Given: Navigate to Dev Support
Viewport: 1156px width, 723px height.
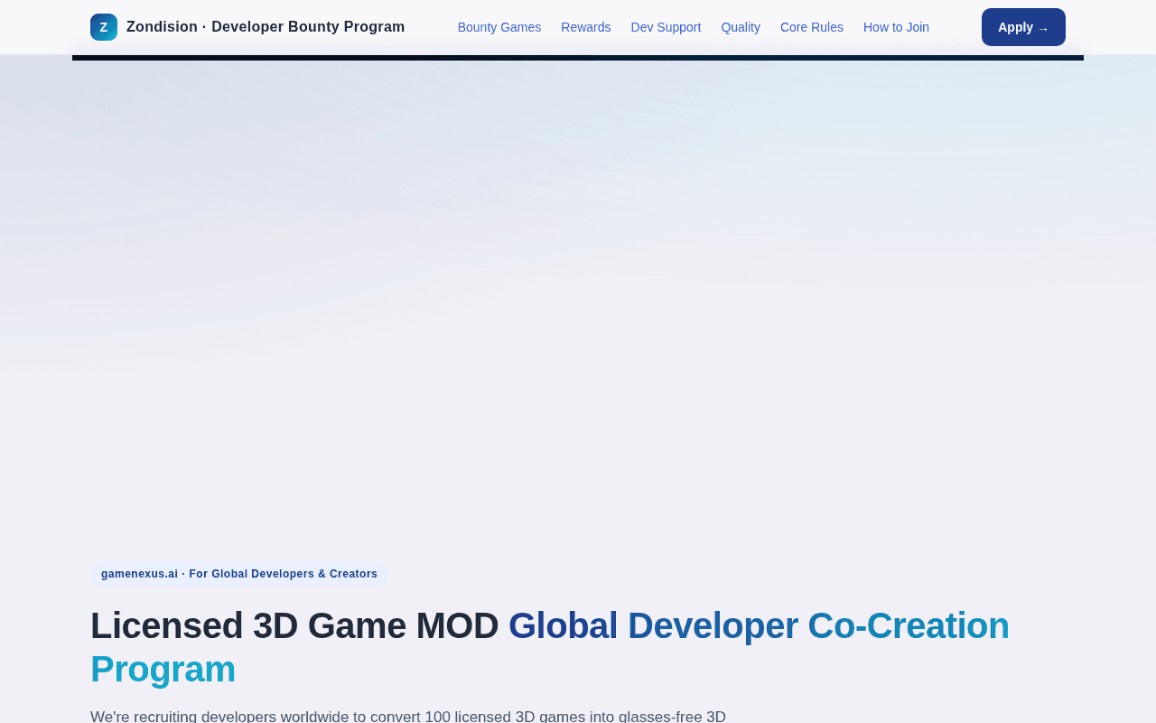Looking at the screenshot, I should (666, 27).
